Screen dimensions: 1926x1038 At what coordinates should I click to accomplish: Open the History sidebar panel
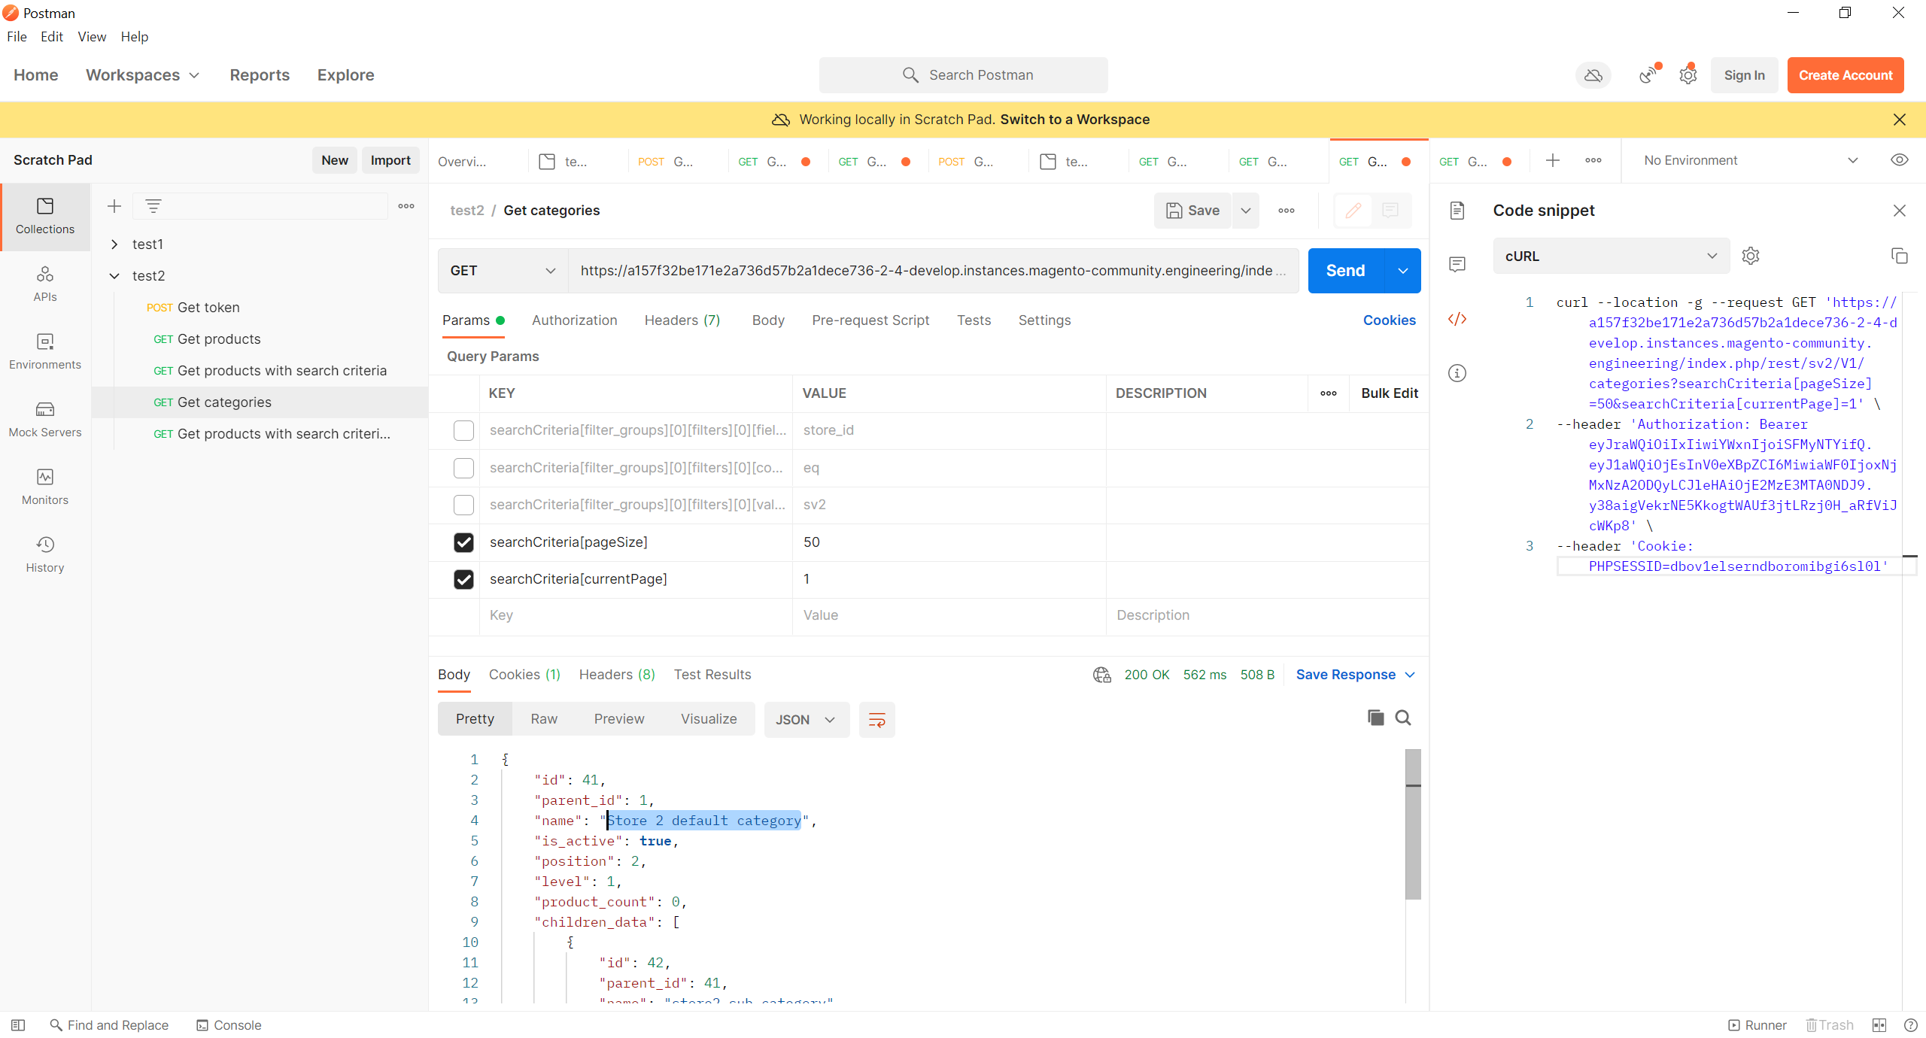pos(45,554)
